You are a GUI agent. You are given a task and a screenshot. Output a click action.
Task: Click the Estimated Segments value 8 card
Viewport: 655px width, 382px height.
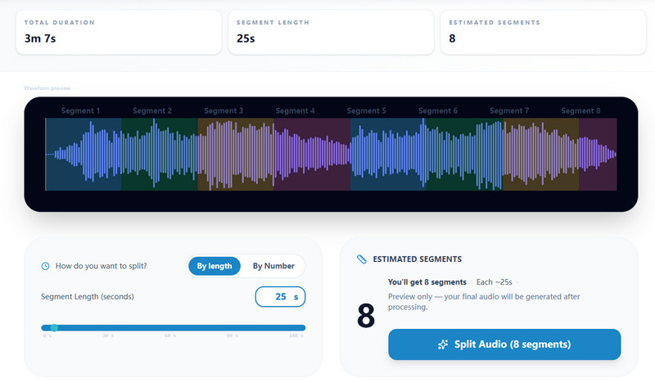click(544, 32)
